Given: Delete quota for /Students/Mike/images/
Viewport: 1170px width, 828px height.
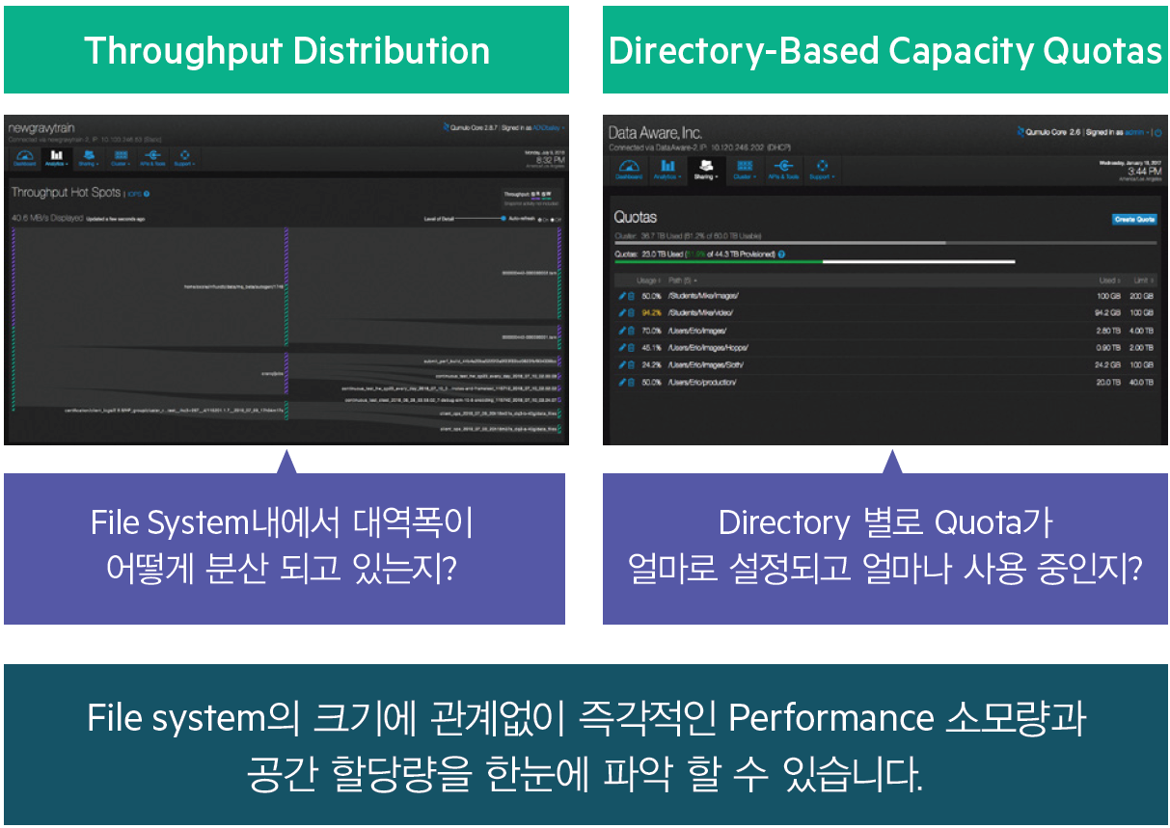Looking at the screenshot, I should coord(631,296).
